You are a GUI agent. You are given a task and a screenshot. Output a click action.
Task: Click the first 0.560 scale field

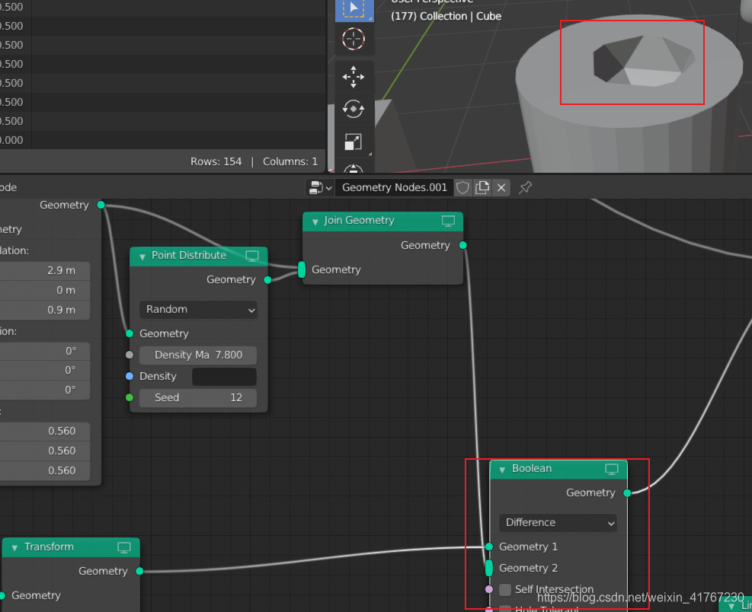(x=45, y=432)
